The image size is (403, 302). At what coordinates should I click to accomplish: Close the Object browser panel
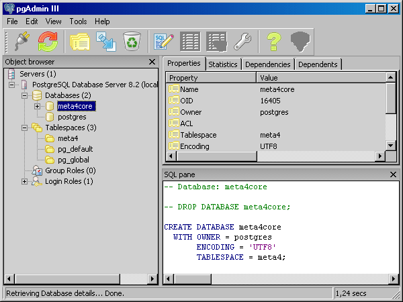point(152,62)
